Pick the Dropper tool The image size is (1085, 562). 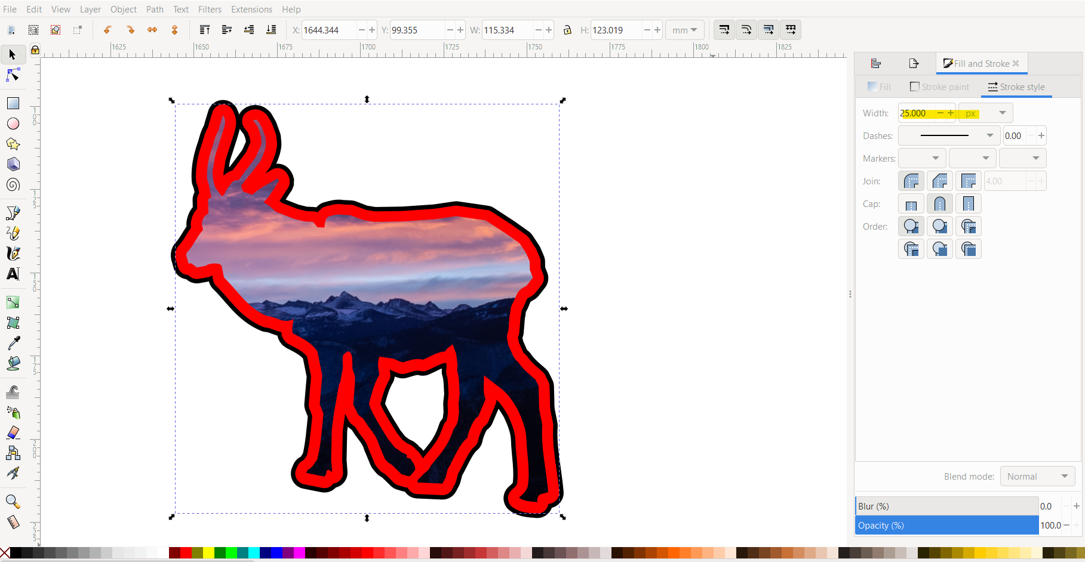[x=13, y=342]
